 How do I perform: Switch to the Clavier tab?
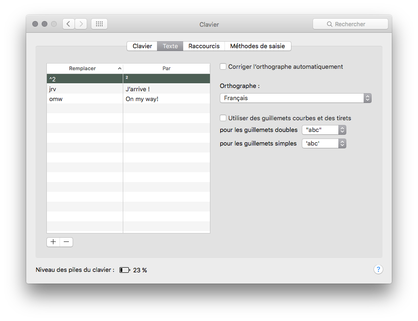point(142,46)
